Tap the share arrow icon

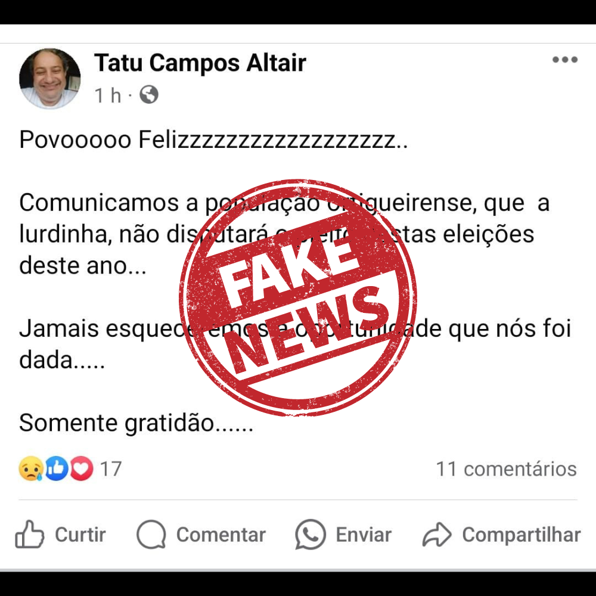click(437, 535)
